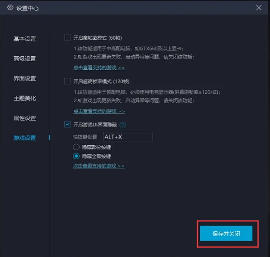The width and height of the screenshot is (270, 257).
Task: Click the settings gear icon in title bar
Action: [x=10, y=8]
